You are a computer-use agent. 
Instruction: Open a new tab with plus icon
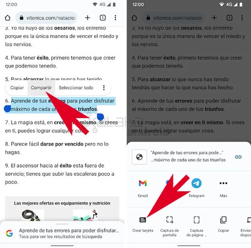[88, 18]
